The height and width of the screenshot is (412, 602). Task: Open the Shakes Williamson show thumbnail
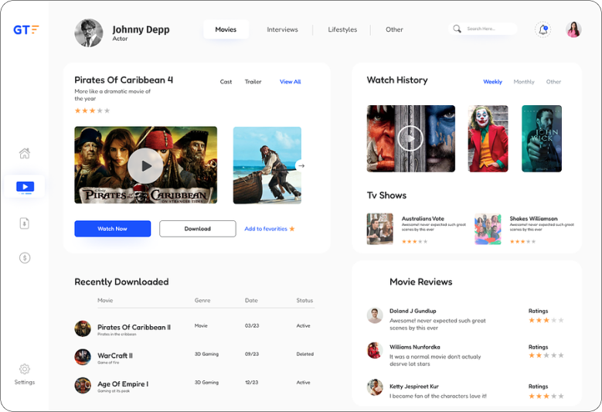click(488, 229)
